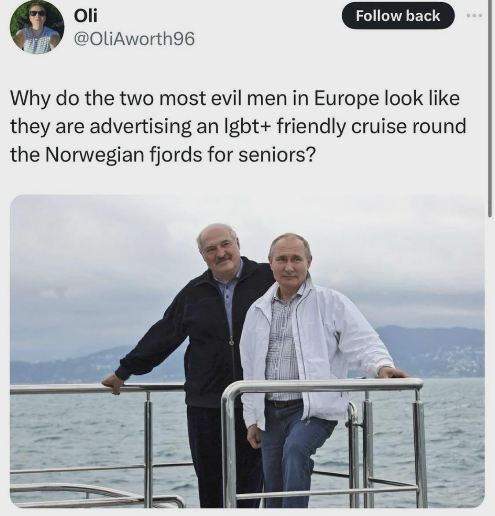Click the sunglasses on the profile avatar
This screenshot has height=516, width=495.
37,14
